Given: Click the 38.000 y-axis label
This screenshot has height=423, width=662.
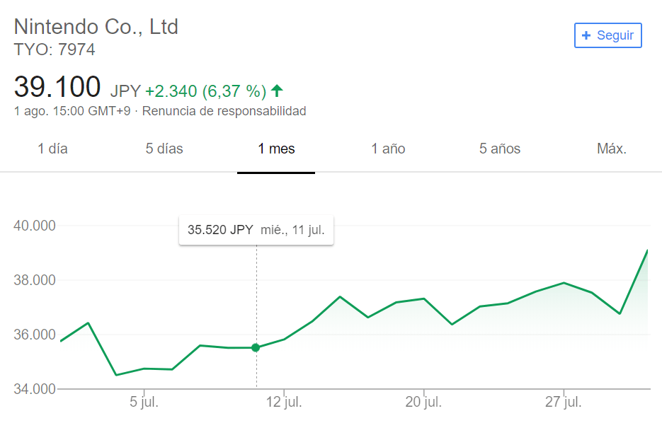Looking at the screenshot, I should [x=35, y=280].
